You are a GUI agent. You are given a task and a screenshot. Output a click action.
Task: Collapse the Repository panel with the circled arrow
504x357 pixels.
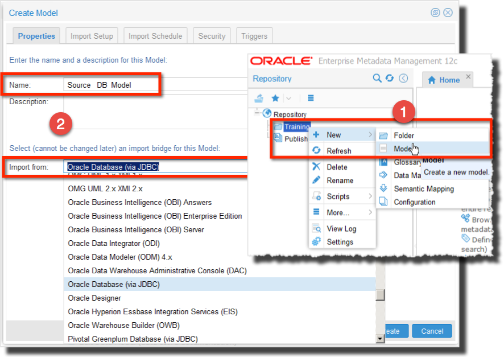pyautogui.click(x=403, y=78)
